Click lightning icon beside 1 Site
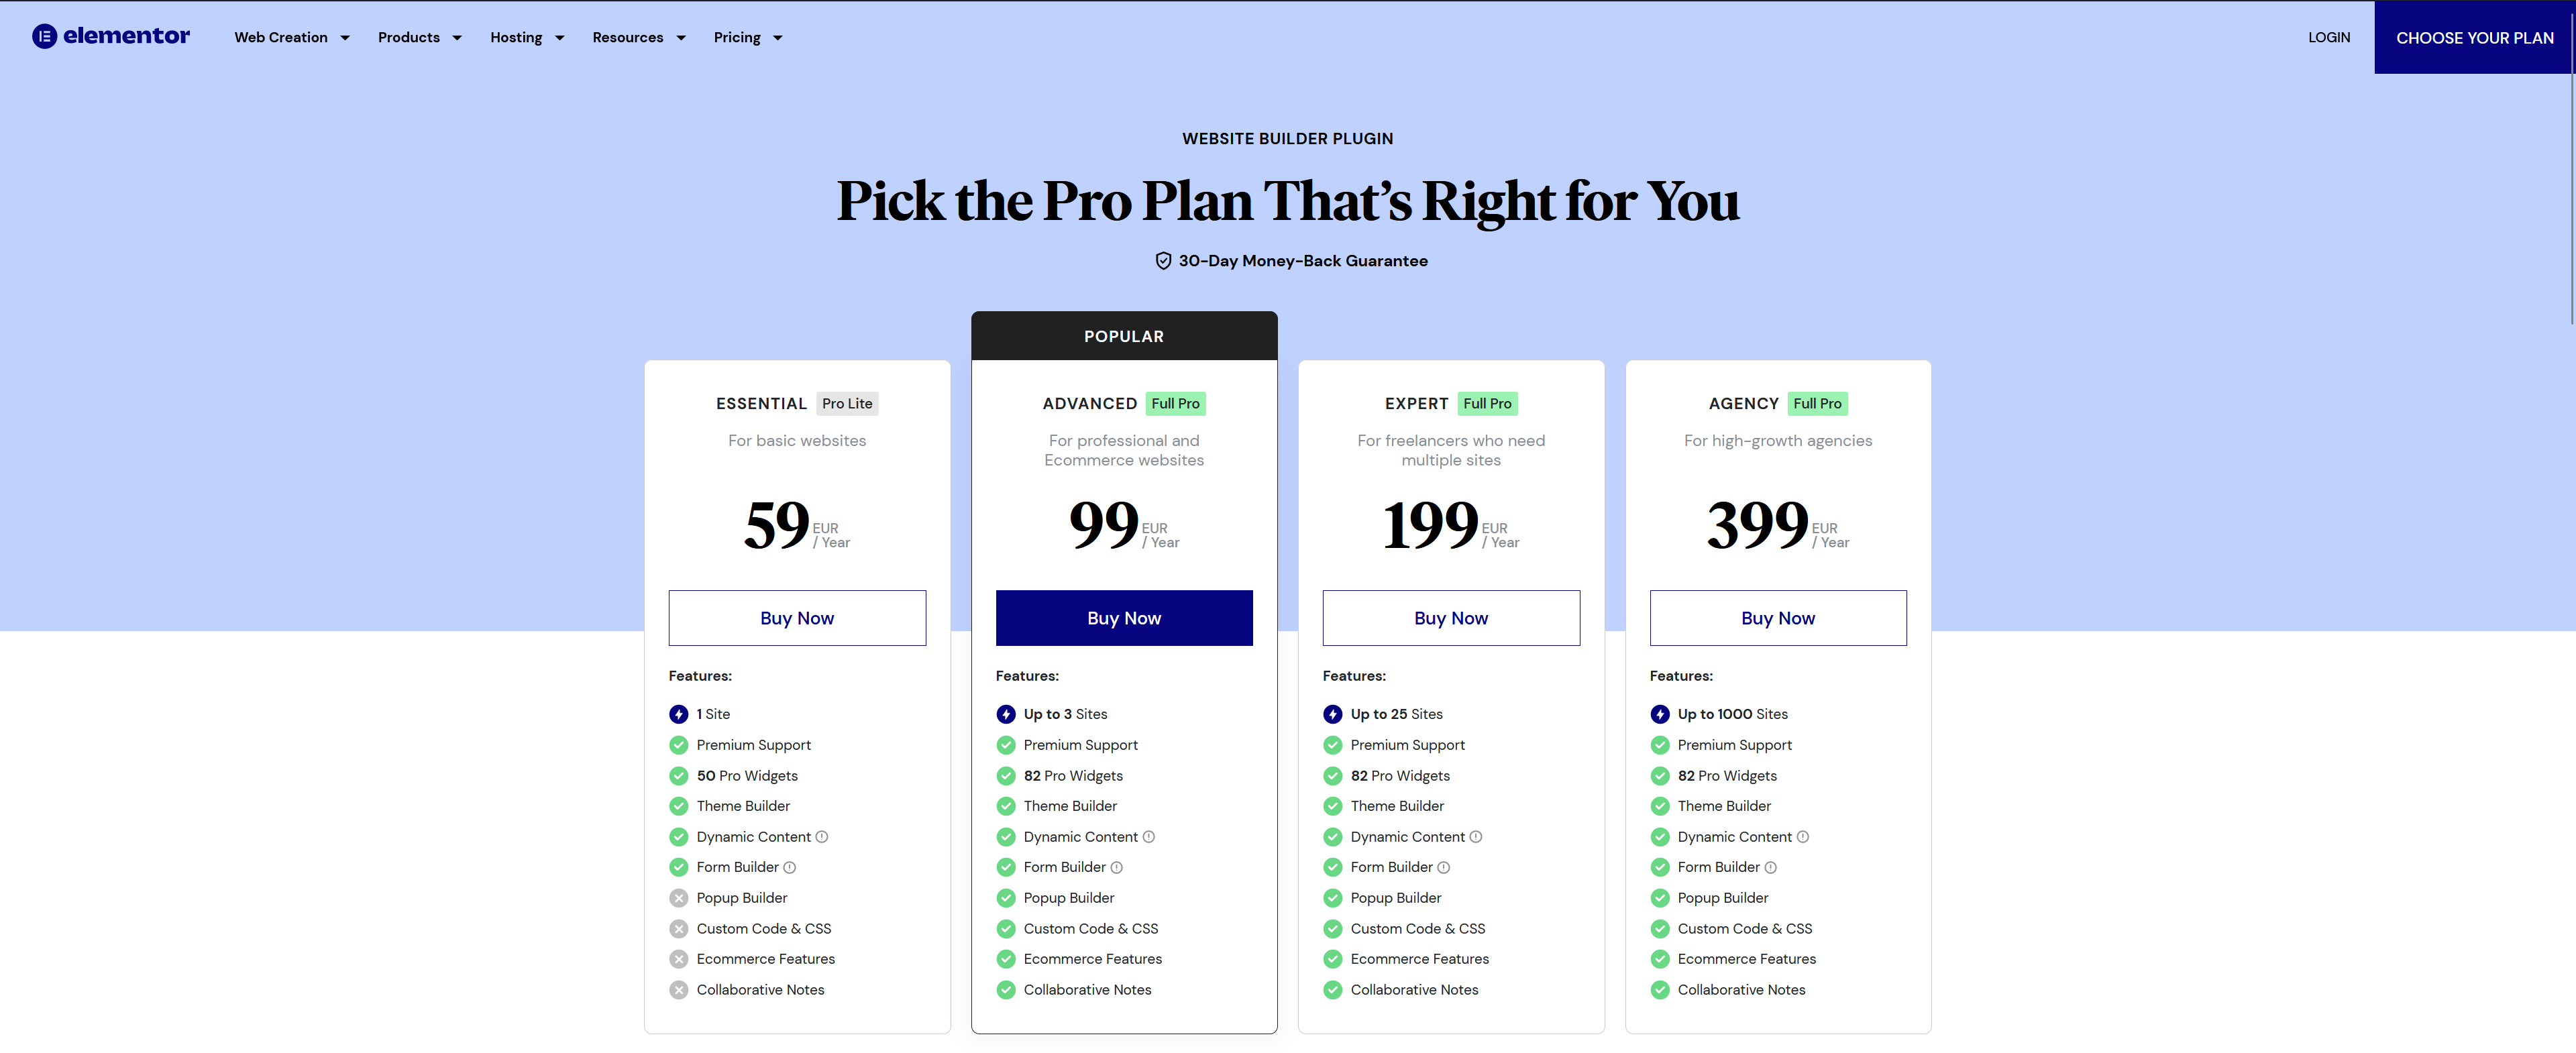 pyautogui.click(x=679, y=714)
